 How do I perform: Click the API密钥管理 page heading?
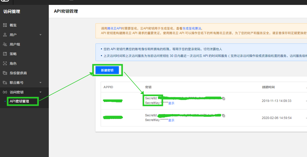pyautogui.click(x=66, y=11)
